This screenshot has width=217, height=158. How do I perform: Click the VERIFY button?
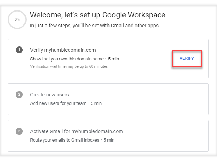coord(187,58)
